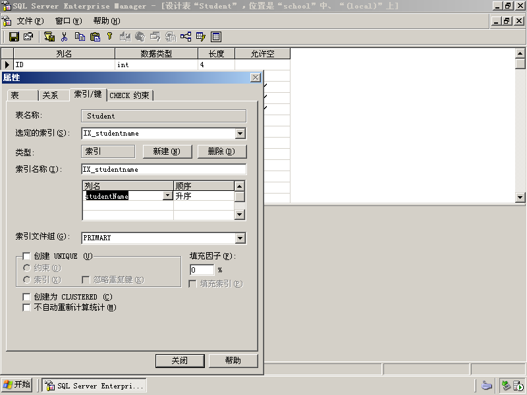Open the 帮助 menu
The image size is (527, 395).
click(x=107, y=21)
